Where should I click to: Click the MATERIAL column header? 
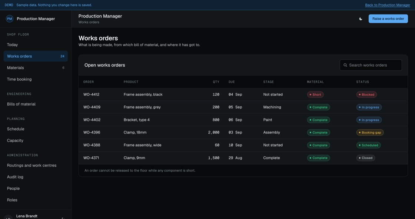click(x=315, y=82)
